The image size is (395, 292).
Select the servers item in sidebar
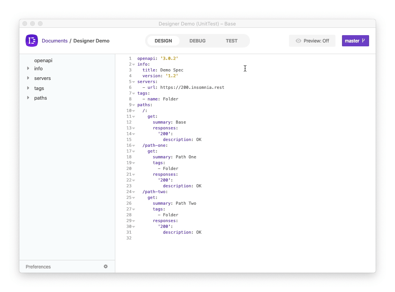42,78
